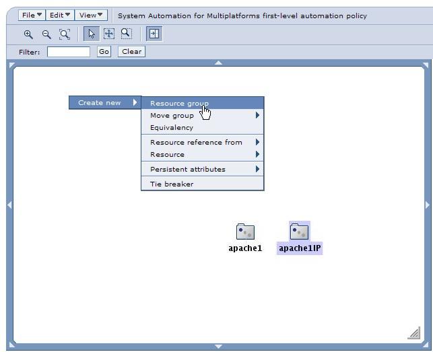Viewport: 433px width, 352px height.
Task: Select the apache1 resource group icon
Action: click(245, 232)
